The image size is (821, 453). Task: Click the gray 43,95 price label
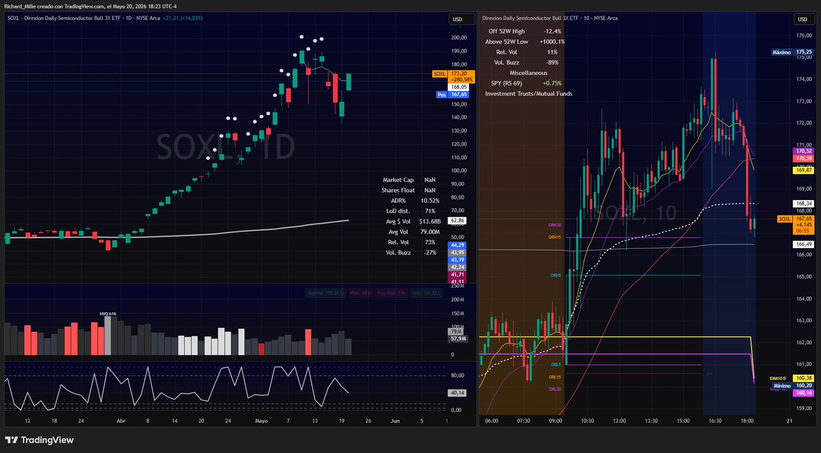(457, 252)
